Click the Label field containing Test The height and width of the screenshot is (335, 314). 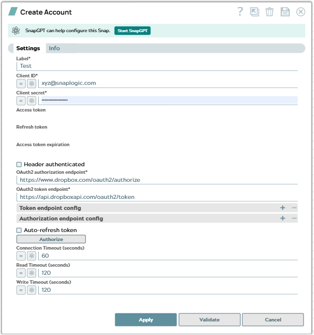pos(157,66)
